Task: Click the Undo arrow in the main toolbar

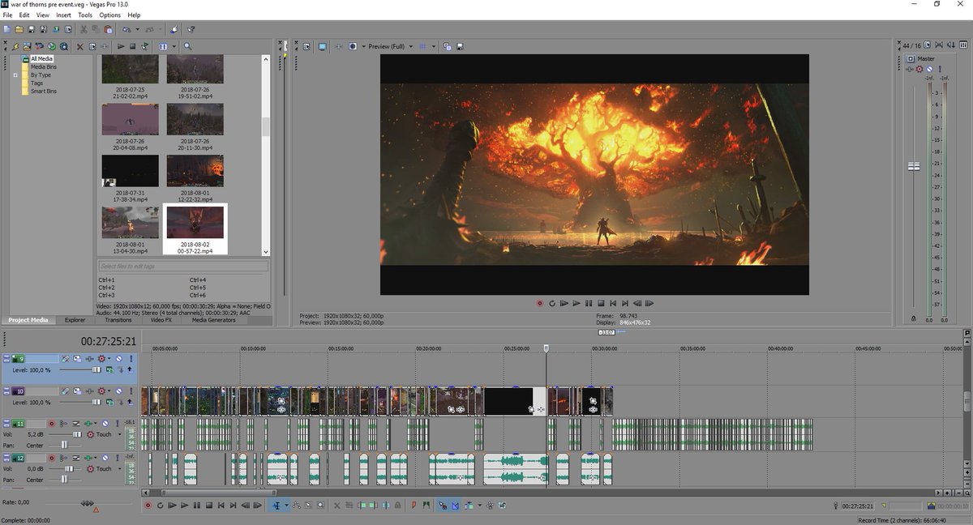Action: [126, 29]
